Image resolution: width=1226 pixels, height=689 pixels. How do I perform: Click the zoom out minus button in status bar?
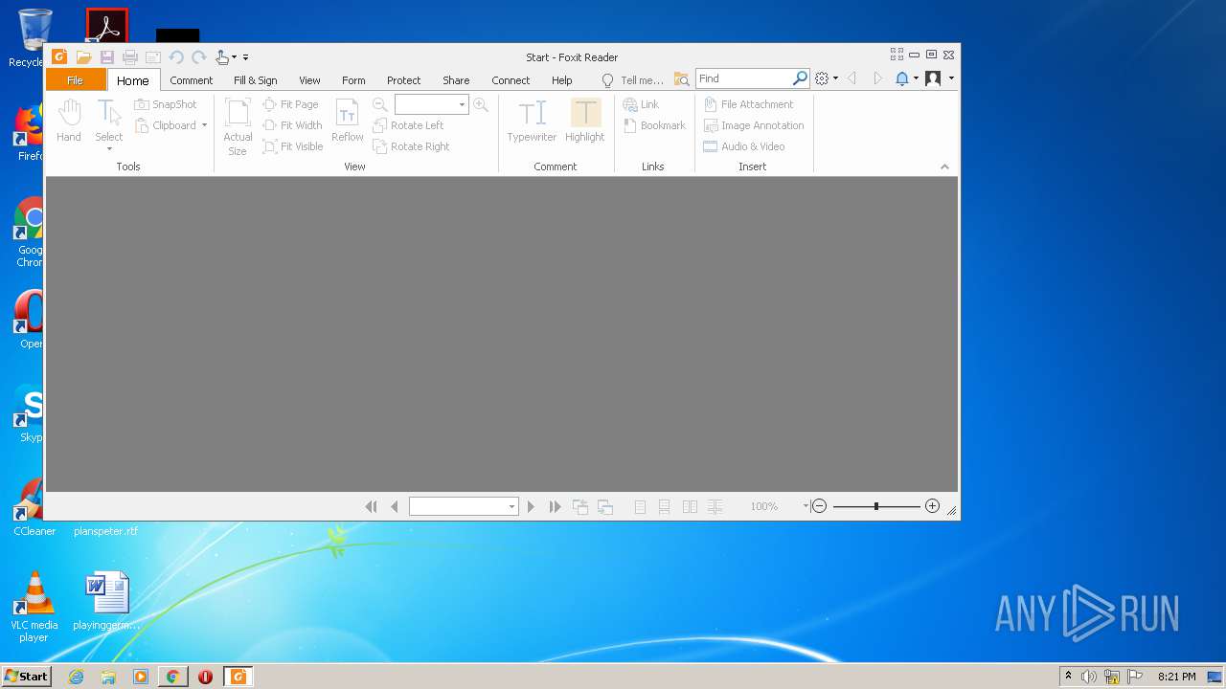click(x=819, y=506)
